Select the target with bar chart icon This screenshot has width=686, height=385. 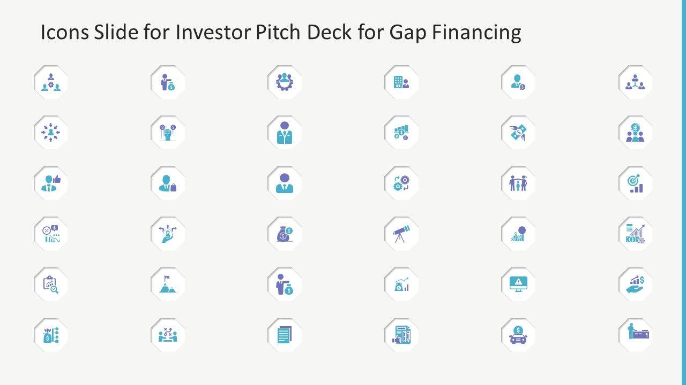(636, 183)
